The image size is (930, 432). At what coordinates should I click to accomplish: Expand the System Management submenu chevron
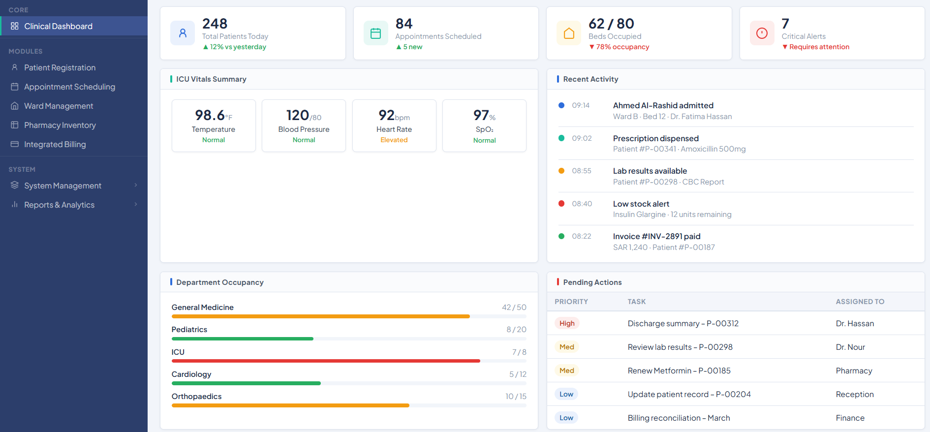(x=136, y=185)
